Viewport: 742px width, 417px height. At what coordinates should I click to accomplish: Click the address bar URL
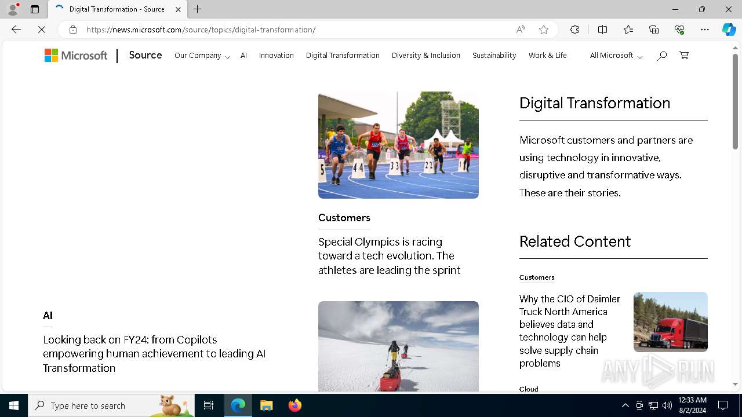point(201,30)
